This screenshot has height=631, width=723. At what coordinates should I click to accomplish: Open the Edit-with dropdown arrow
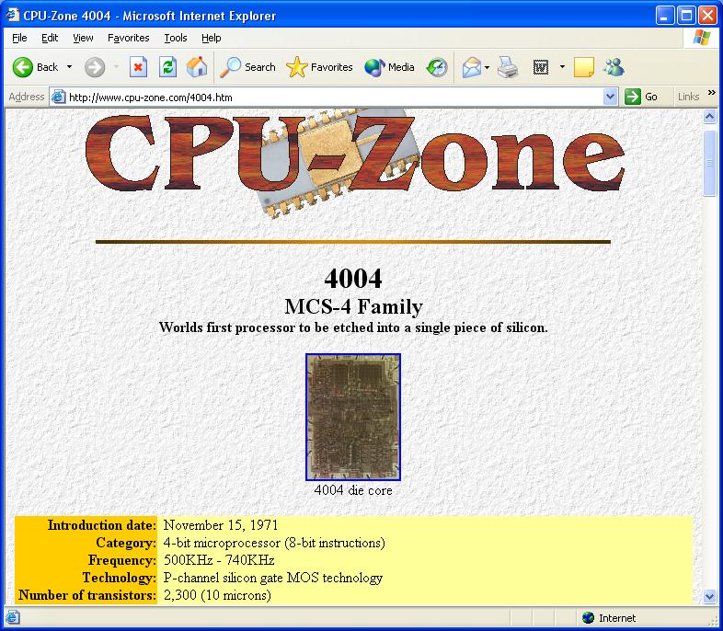point(562,67)
